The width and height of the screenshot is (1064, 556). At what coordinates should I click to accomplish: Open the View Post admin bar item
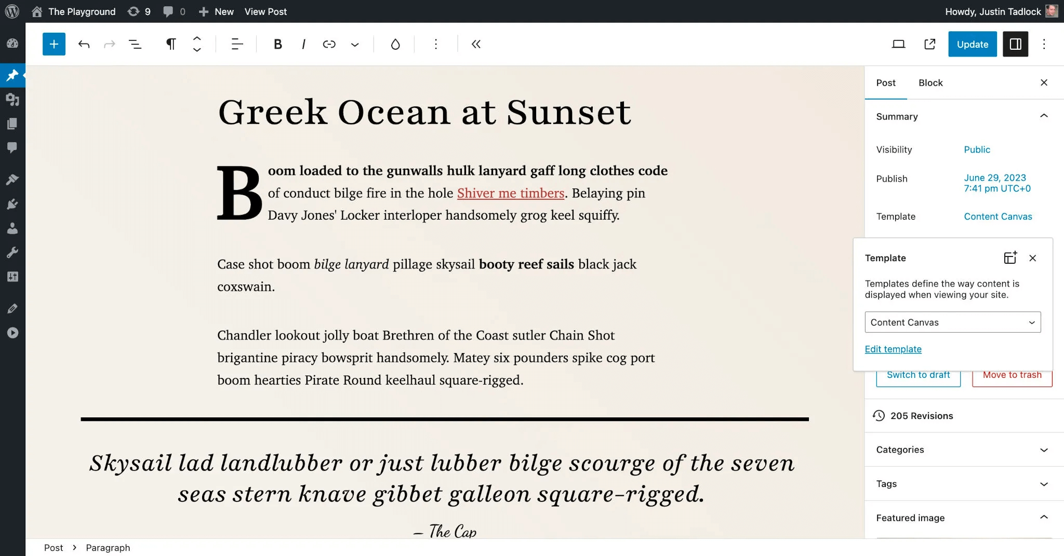click(265, 11)
